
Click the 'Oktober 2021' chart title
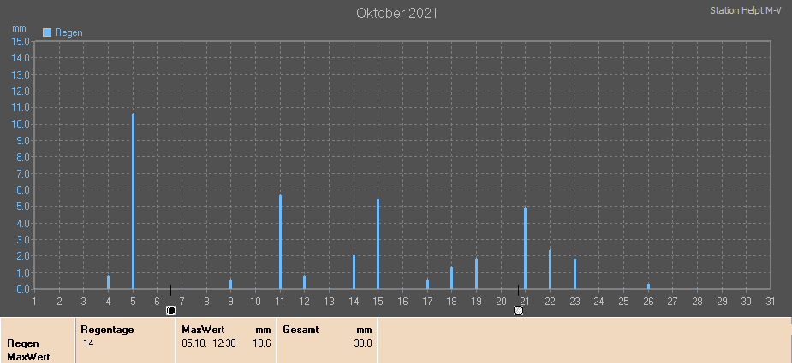[396, 13]
